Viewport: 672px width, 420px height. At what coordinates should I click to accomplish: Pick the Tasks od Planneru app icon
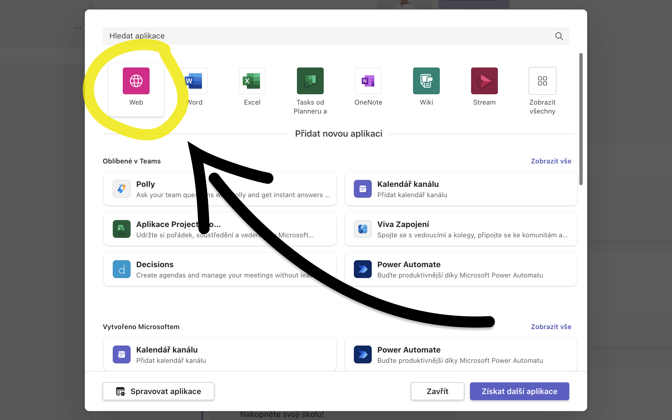pyautogui.click(x=310, y=81)
